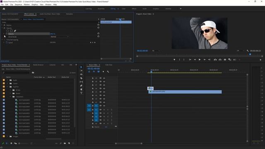Select the Selection tool in the toolbar
The width and height of the screenshot is (265, 149).
point(81,67)
